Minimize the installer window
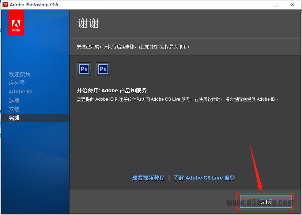 259,5
